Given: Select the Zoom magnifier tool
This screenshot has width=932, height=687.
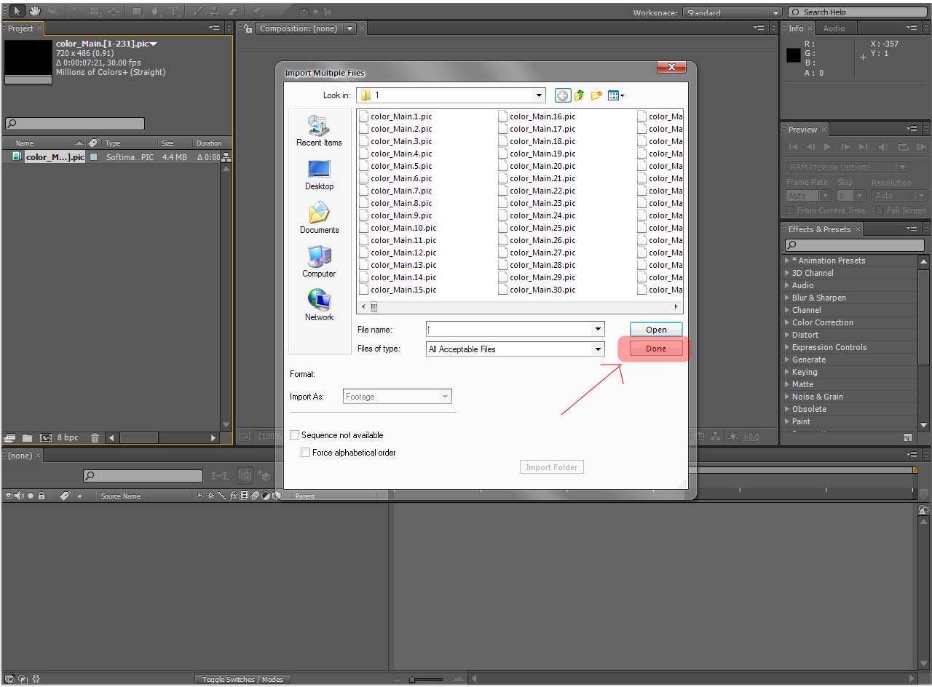Looking at the screenshot, I should pyautogui.click(x=52, y=11).
